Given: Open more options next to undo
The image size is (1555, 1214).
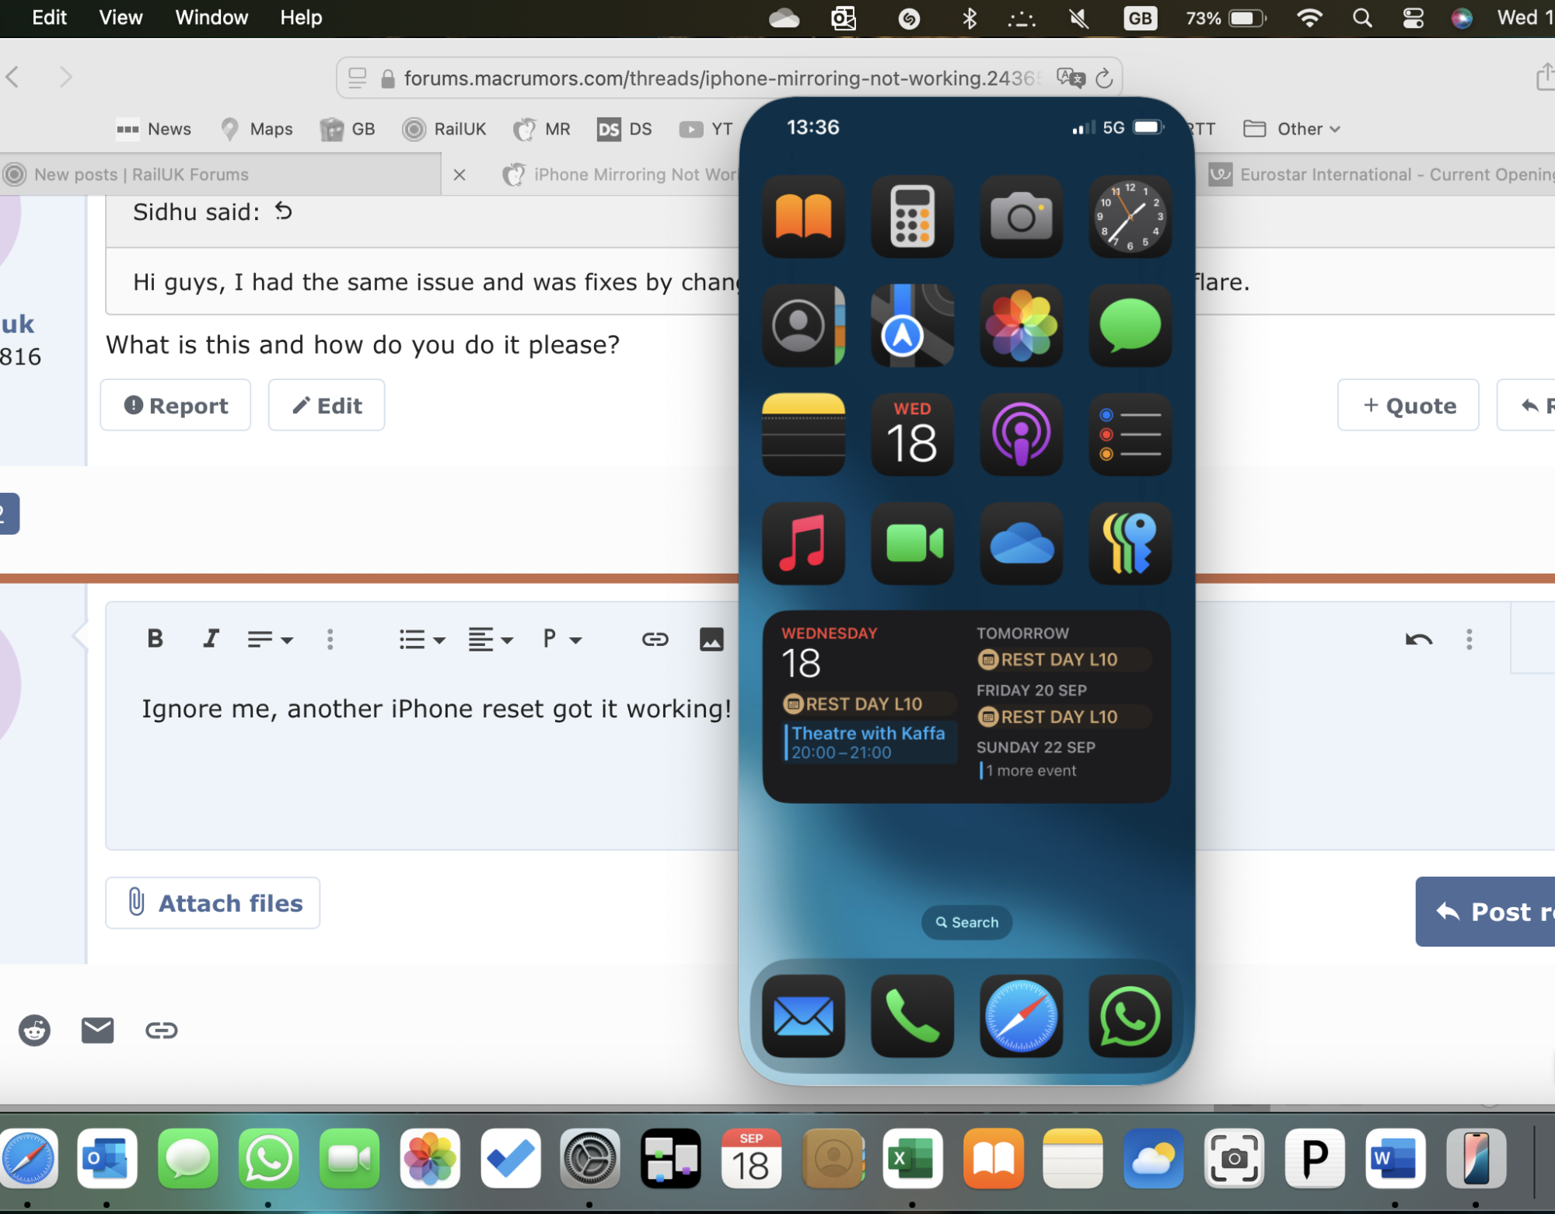Looking at the screenshot, I should pos(1469,639).
